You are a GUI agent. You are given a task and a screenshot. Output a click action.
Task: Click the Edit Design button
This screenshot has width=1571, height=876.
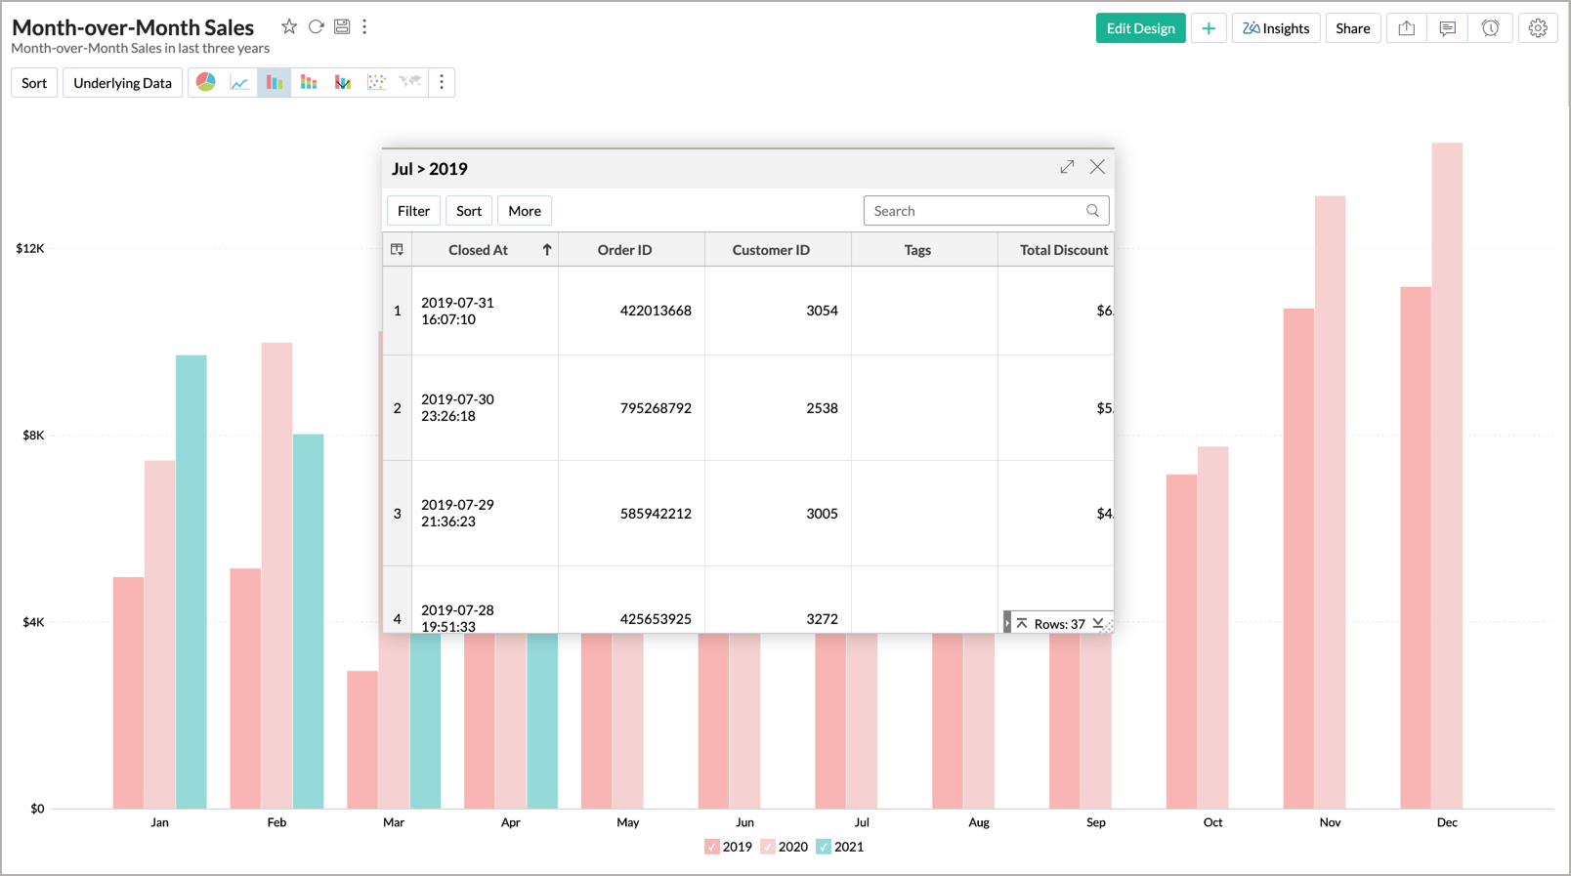[x=1140, y=28]
